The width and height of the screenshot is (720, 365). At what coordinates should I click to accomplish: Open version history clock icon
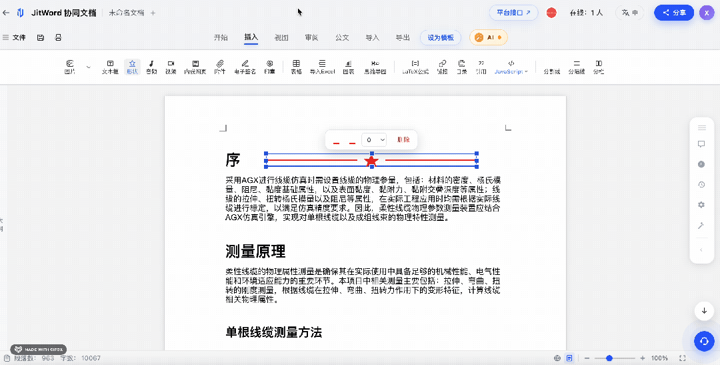701,184
